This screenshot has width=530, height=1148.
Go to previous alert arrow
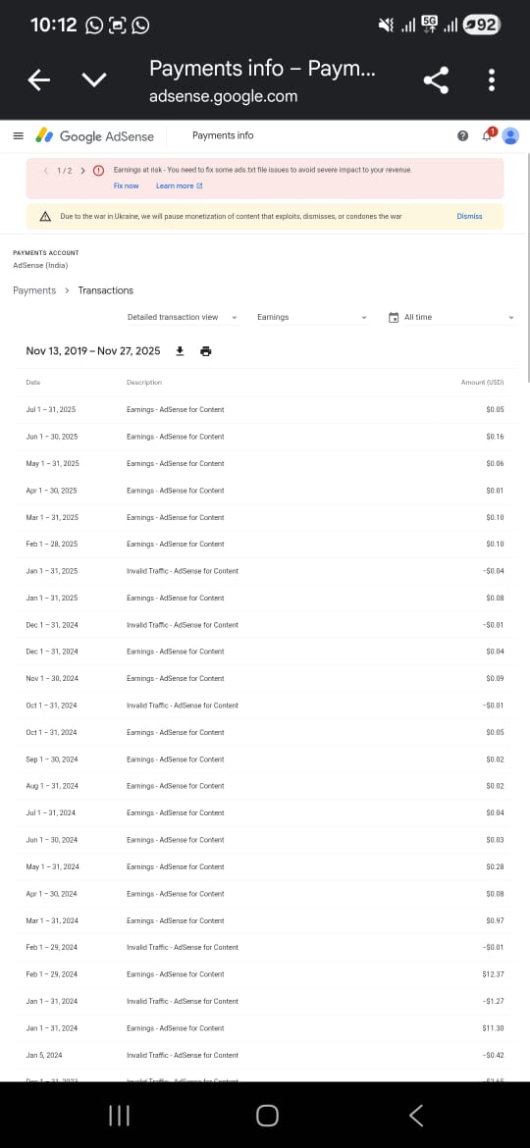[x=45, y=170]
